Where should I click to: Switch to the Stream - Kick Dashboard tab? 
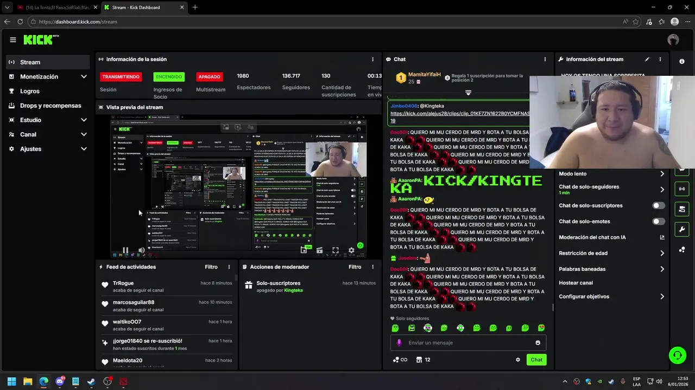tap(144, 8)
